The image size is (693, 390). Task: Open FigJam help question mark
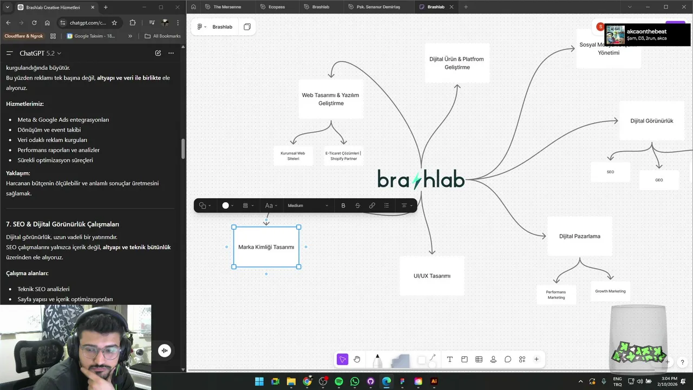(x=682, y=362)
